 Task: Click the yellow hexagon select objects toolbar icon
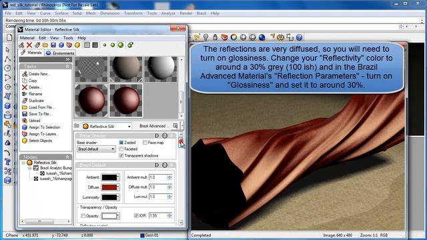pos(77,45)
